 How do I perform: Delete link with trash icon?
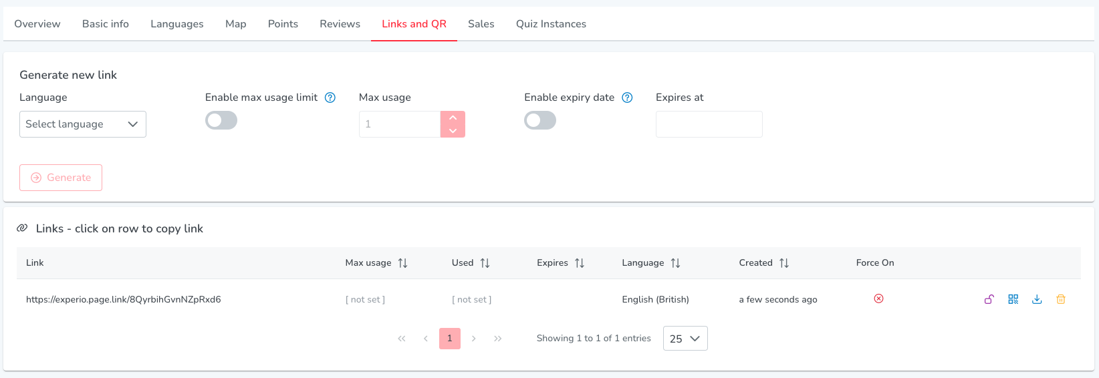coord(1061,299)
